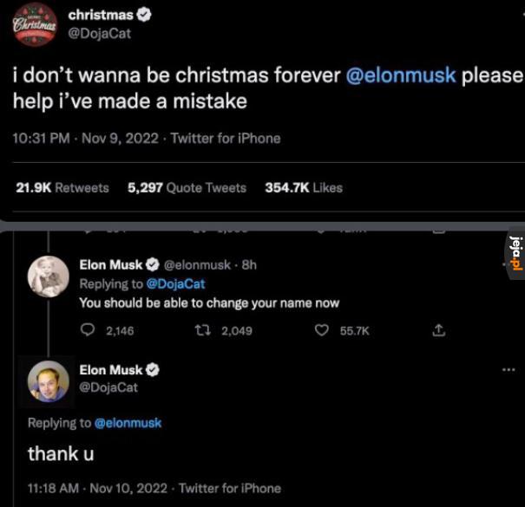Click verified badge on the thank u tweet
Viewport: 525px width, 507px height.
[153, 369]
